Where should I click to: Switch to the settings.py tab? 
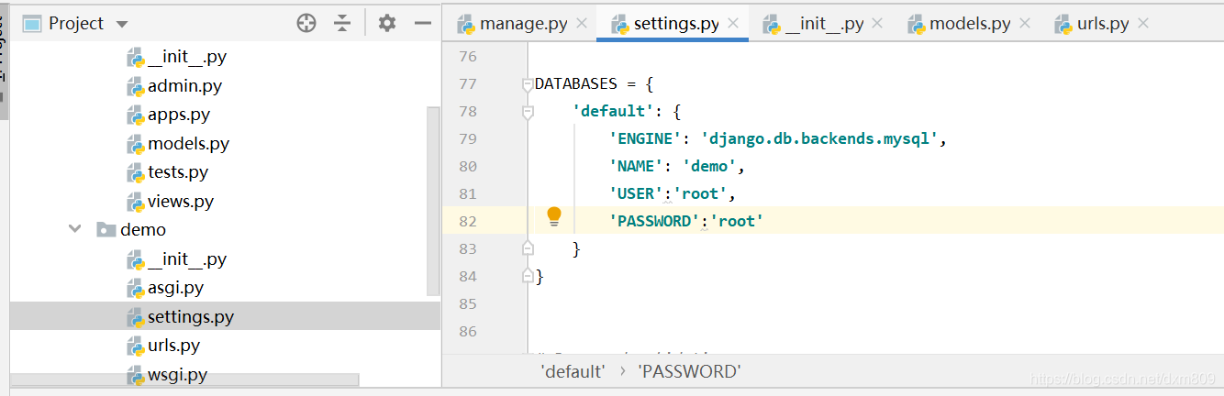pyautogui.click(x=676, y=24)
